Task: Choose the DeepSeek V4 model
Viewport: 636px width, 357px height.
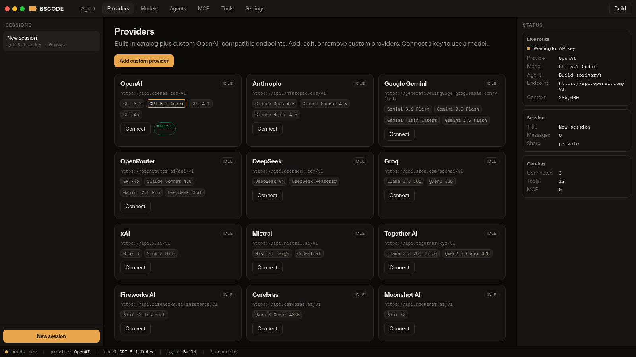Action: pos(270,181)
